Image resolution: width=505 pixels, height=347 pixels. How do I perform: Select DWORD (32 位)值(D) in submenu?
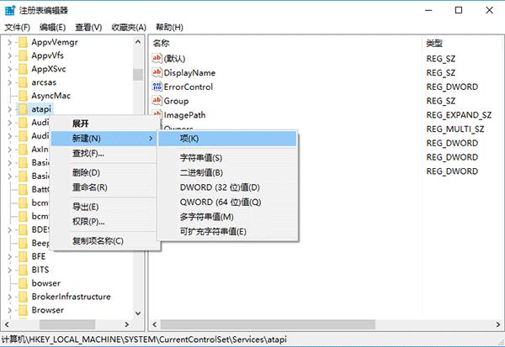pyautogui.click(x=220, y=187)
